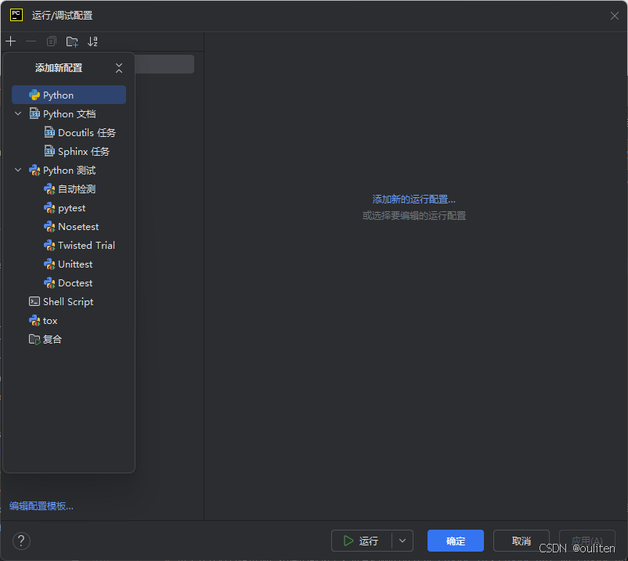Click the 确定 button
This screenshot has height=561, width=628.
(x=456, y=541)
